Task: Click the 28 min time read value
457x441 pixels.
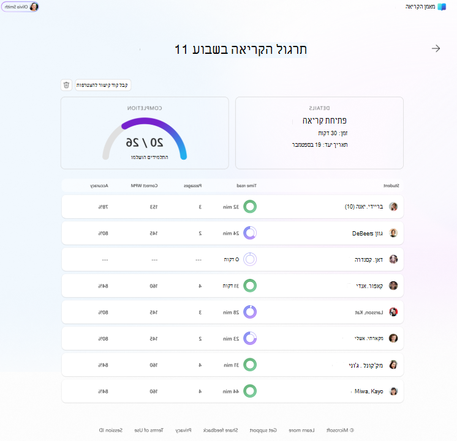Action: pos(231,313)
